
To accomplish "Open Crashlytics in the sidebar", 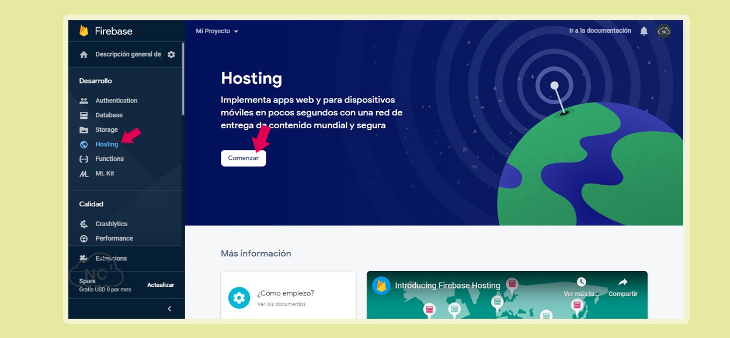I will tap(112, 224).
